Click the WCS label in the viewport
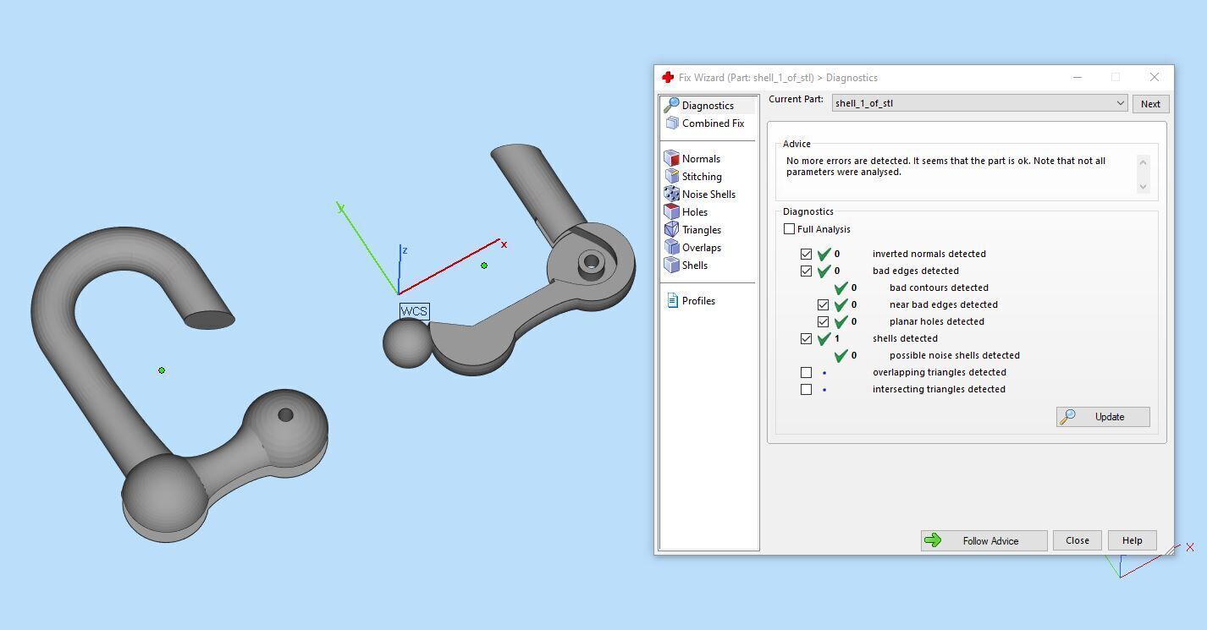1207x630 pixels. tap(414, 311)
